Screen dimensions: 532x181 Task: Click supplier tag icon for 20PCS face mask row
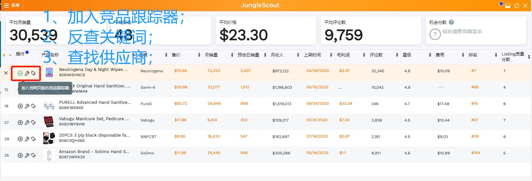33,139
